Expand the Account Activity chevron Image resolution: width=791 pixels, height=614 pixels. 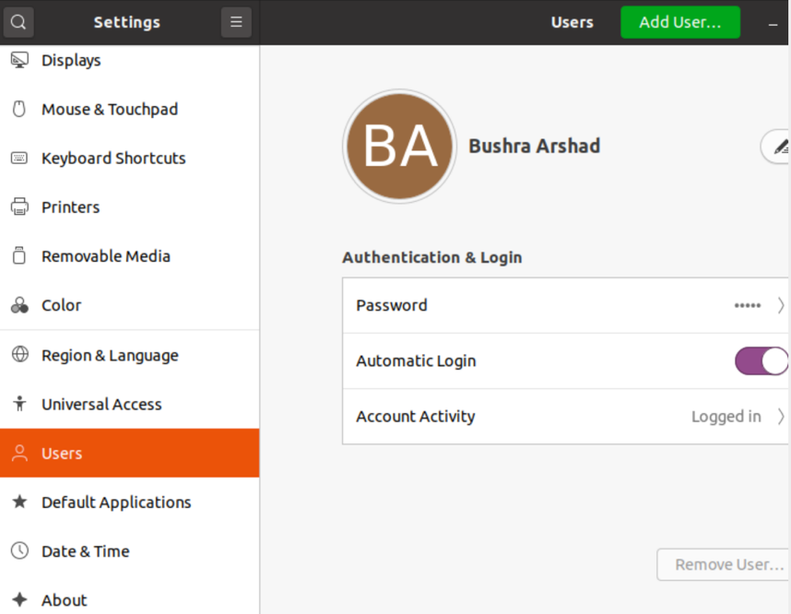[781, 417]
